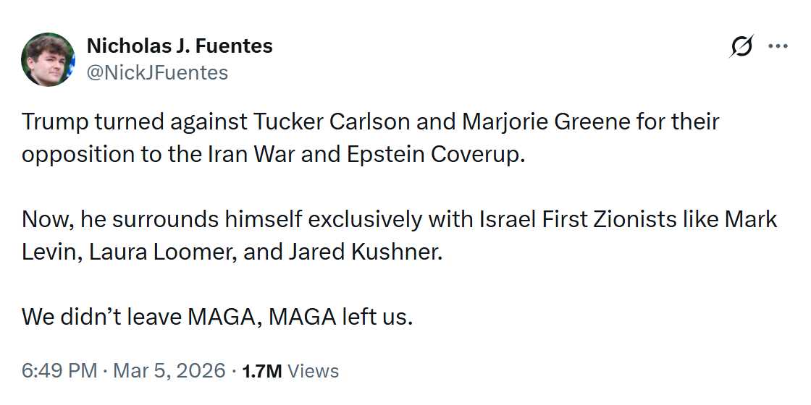Click the Views label
Screen dimensions: 811x405
pyautogui.click(x=313, y=371)
